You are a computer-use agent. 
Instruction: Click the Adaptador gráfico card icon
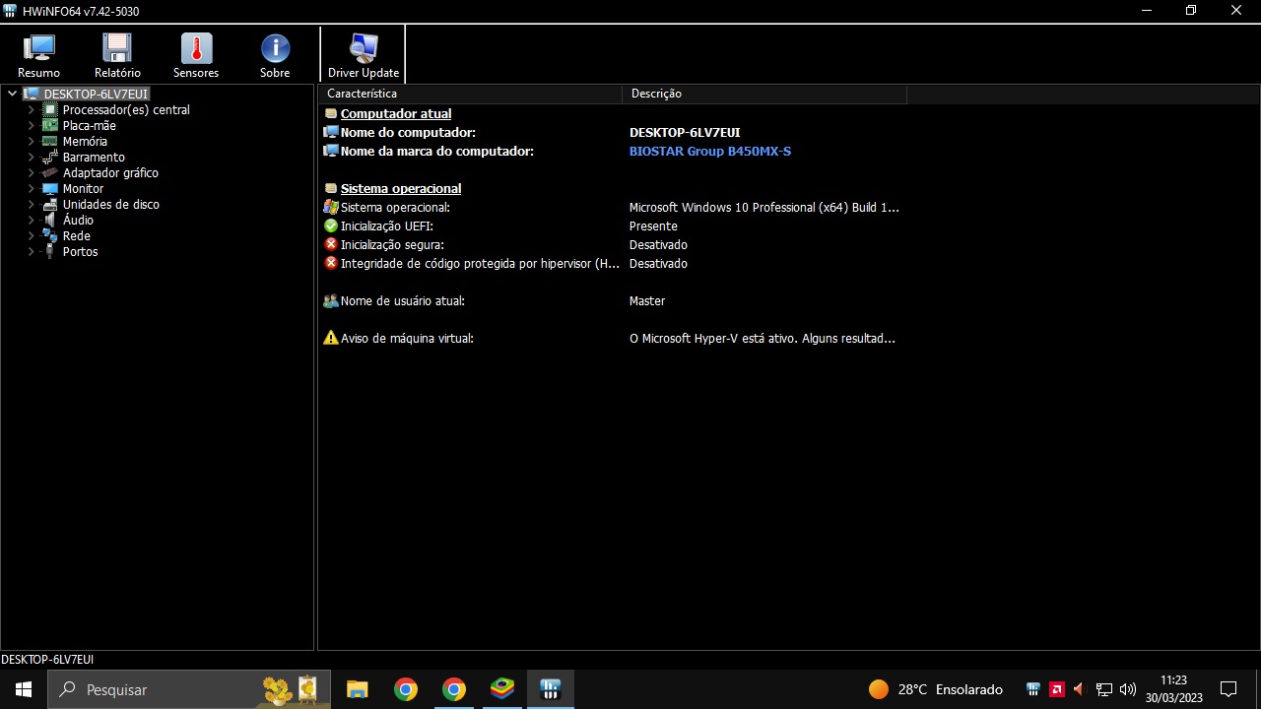(50, 173)
